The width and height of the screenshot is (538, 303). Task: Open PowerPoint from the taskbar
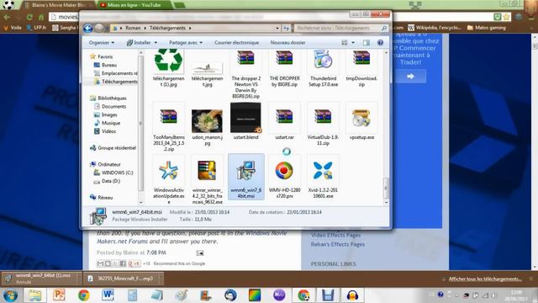(x=59, y=295)
